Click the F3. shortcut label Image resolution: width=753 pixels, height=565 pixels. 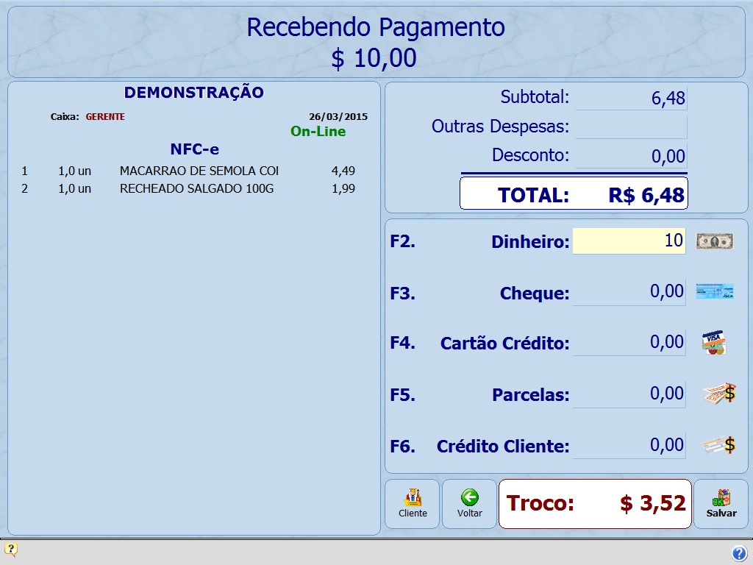(402, 293)
